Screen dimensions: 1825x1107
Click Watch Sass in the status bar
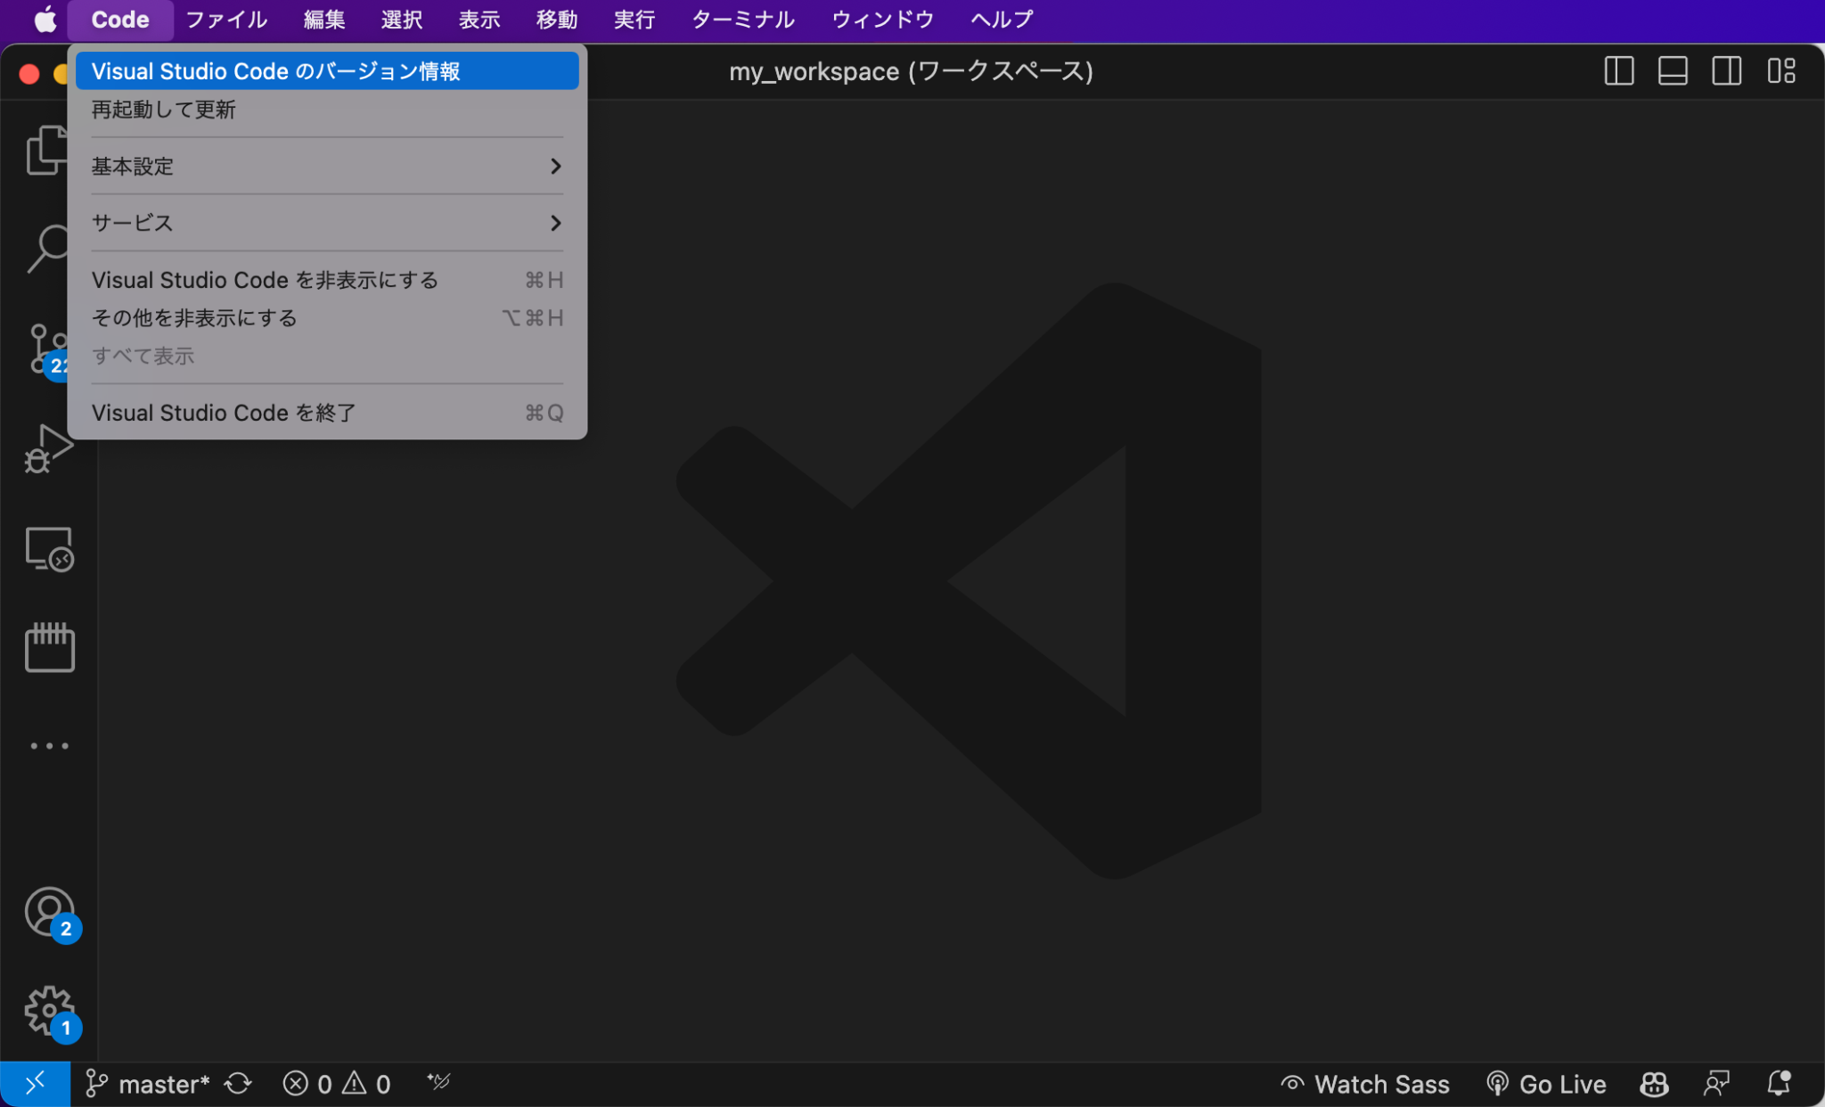pos(1365,1084)
